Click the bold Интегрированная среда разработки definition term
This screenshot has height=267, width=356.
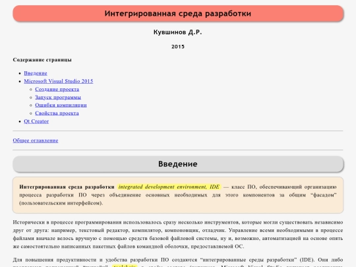pyautogui.click(x=67, y=187)
